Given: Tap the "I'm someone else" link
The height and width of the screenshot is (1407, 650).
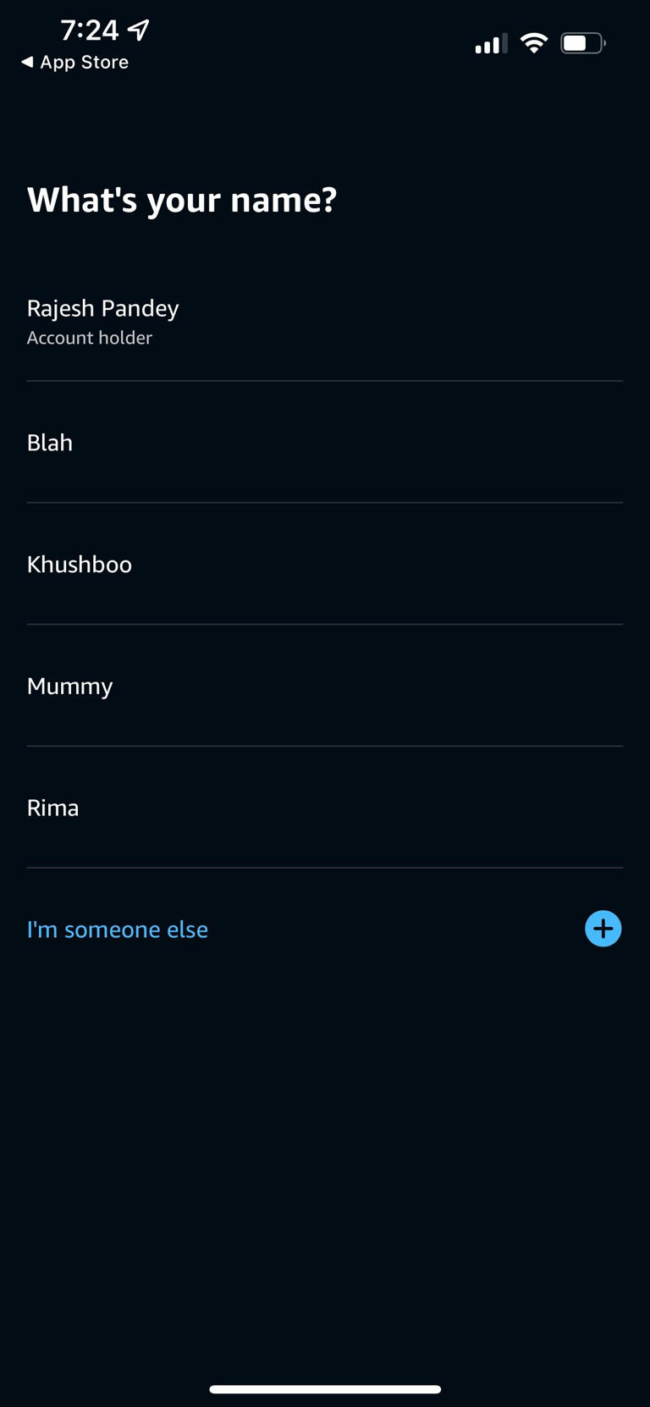Looking at the screenshot, I should pos(118,930).
